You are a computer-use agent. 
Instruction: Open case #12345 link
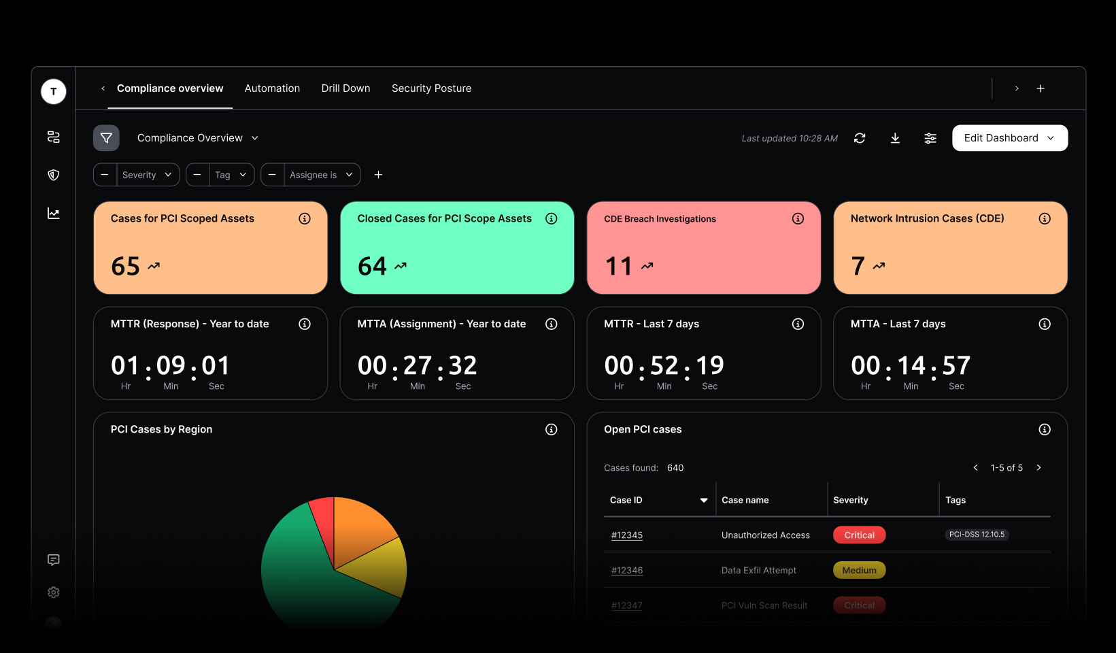(x=626, y=535)
